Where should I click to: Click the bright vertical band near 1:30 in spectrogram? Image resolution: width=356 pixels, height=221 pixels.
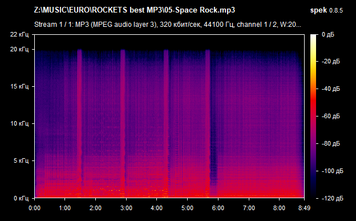pyautogui.click(x=79, y=123)
